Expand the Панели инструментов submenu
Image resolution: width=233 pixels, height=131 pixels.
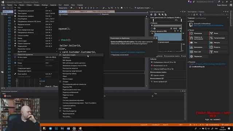tap(36, 55)
